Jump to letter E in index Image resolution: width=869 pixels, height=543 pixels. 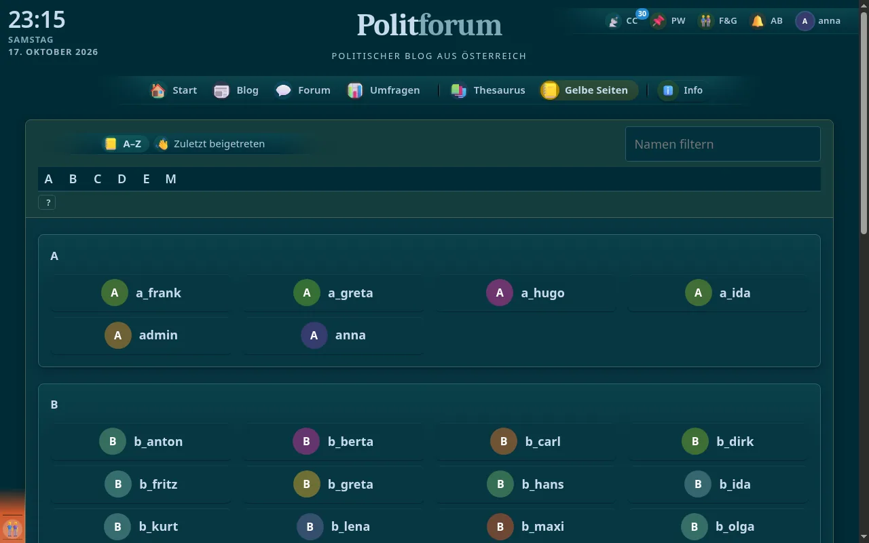tap(146, 179)
